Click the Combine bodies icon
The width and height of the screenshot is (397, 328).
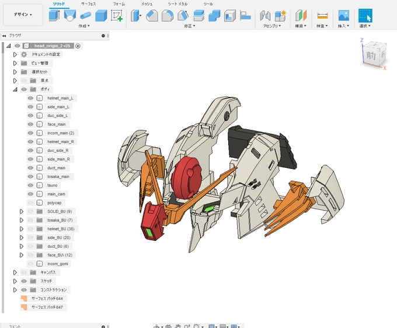click(x=214, y=15)
